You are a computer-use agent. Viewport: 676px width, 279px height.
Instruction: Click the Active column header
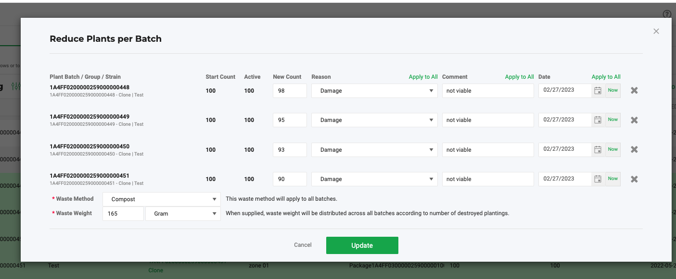click(252, 77)
